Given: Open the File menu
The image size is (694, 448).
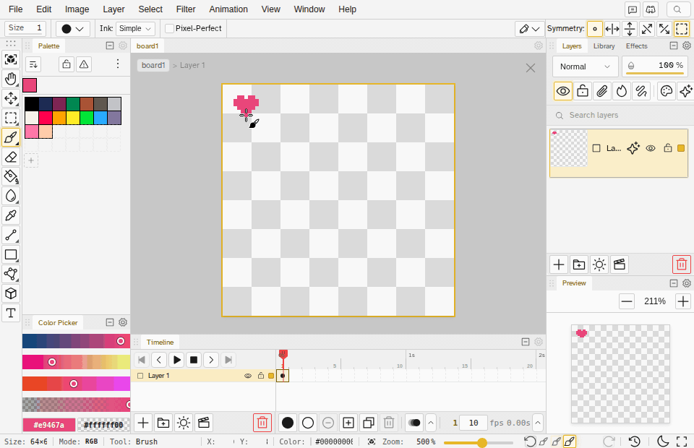Looking at the screenshot, I should pos(15,9).
